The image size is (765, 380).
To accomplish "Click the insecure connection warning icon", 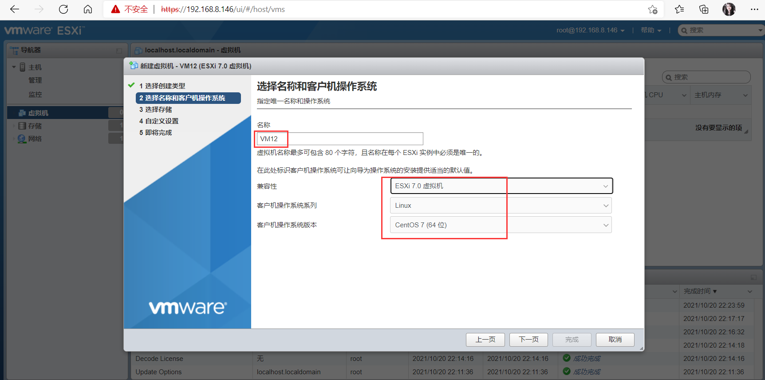I will [x=116, y=9].
